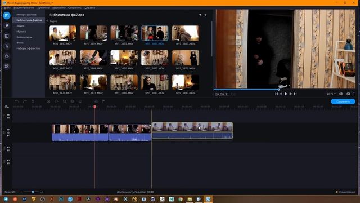360x203 pixels.
Task: Click the Delete trash icon on timeline toolbar
Action: tap(33, 101)
